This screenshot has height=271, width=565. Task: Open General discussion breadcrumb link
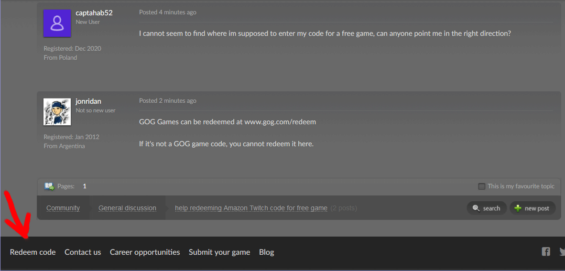click(127, 208)
